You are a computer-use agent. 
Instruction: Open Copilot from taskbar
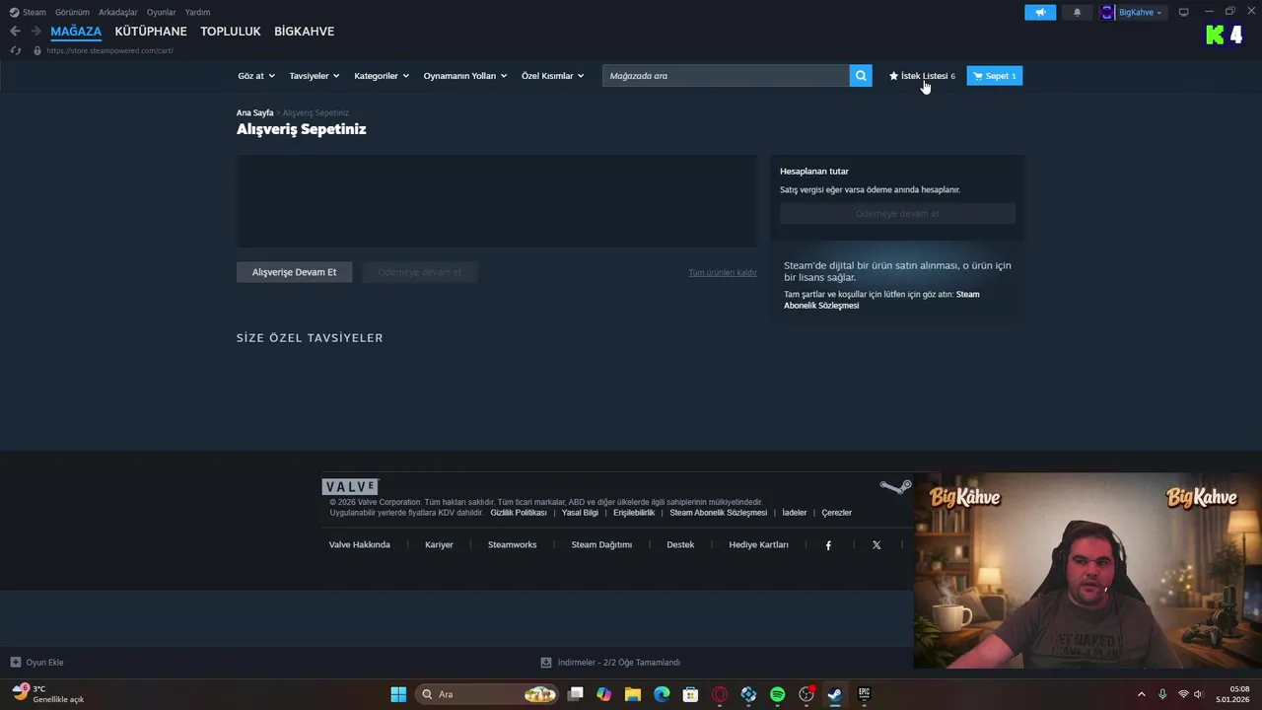604,694
